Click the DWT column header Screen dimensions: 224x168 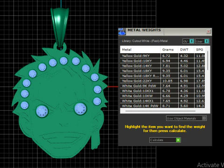tap(186, 49)
